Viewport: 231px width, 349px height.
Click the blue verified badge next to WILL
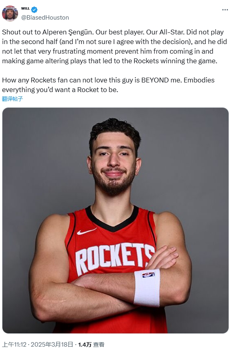coord(34,10)
